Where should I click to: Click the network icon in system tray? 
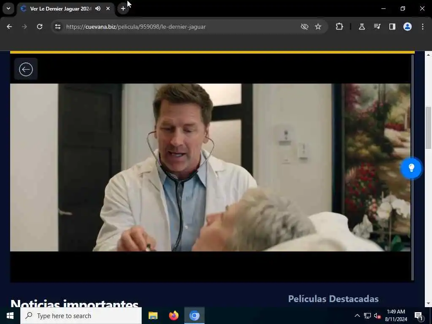(x=367, y=316)
